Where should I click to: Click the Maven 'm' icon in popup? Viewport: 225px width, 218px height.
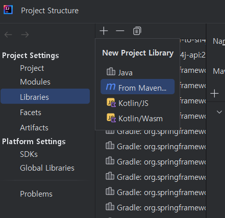(111, 87)
